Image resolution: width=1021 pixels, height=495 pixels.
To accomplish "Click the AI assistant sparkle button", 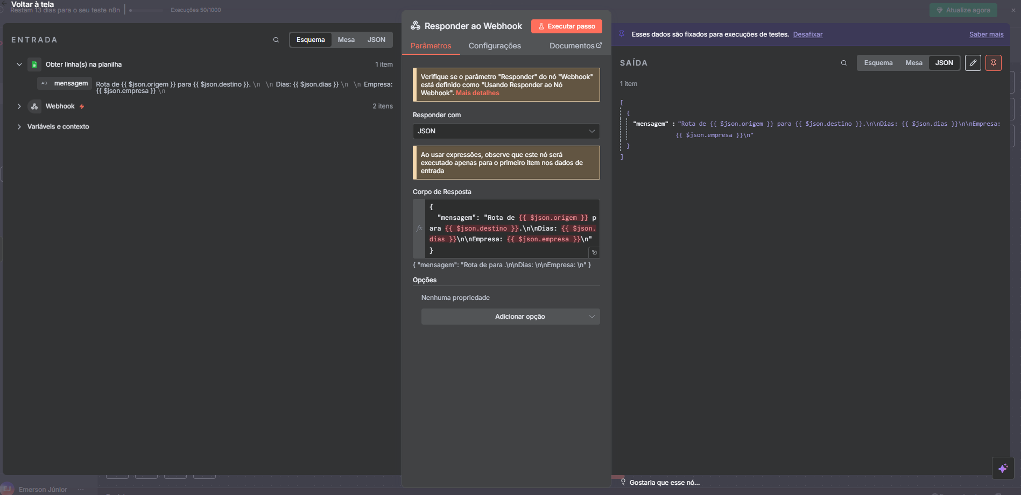I will [x=1003, y=468].
